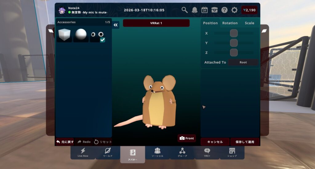Open the search magnifier icon
The width and height of the screenshot is (315, 169).
(185, 10)
